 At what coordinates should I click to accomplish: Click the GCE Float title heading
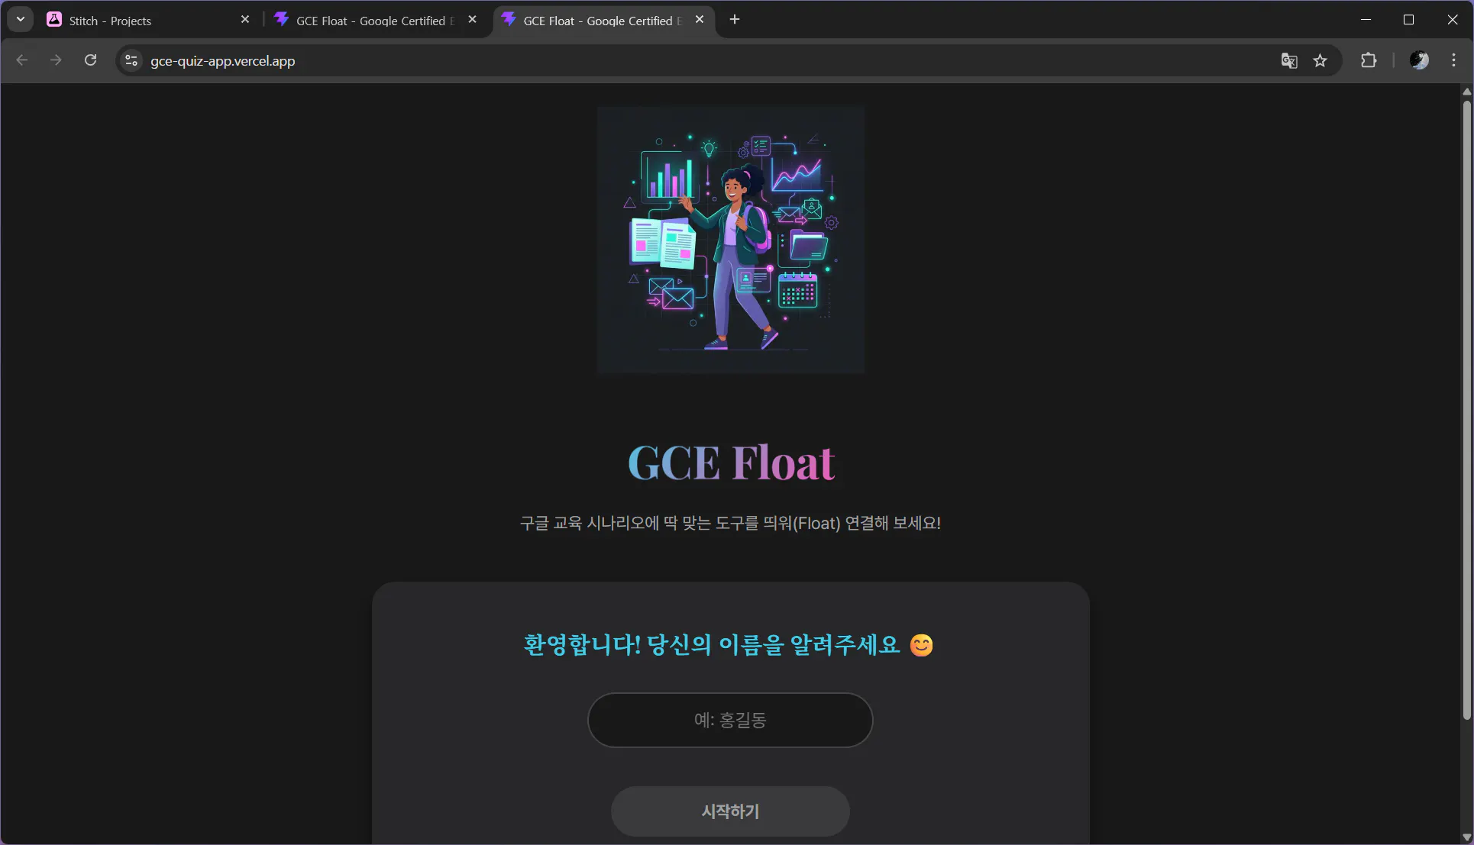click(x=731, y=463)
